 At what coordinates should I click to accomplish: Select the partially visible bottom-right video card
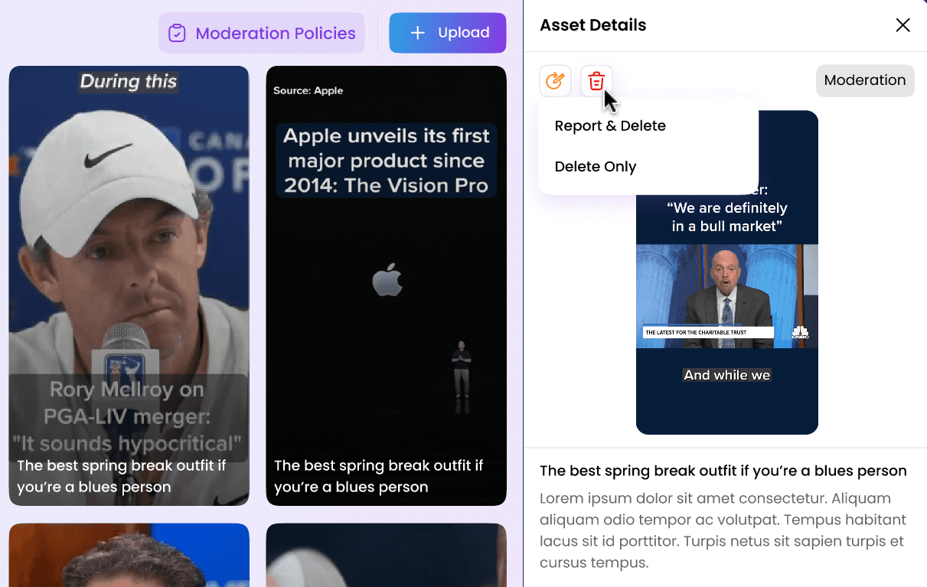[x=386, y=555]
